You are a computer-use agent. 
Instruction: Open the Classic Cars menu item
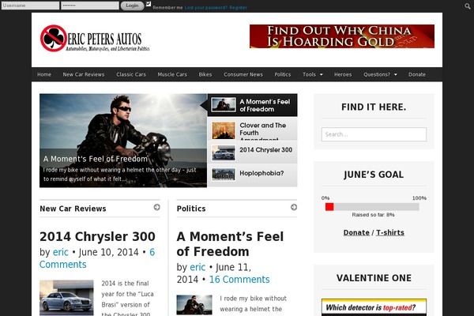131,74
